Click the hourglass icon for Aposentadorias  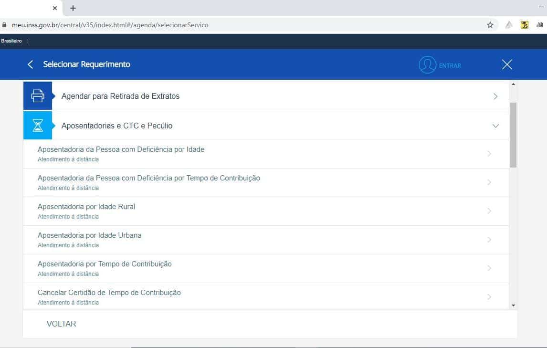pyautogui.click(x=38, y=125)
